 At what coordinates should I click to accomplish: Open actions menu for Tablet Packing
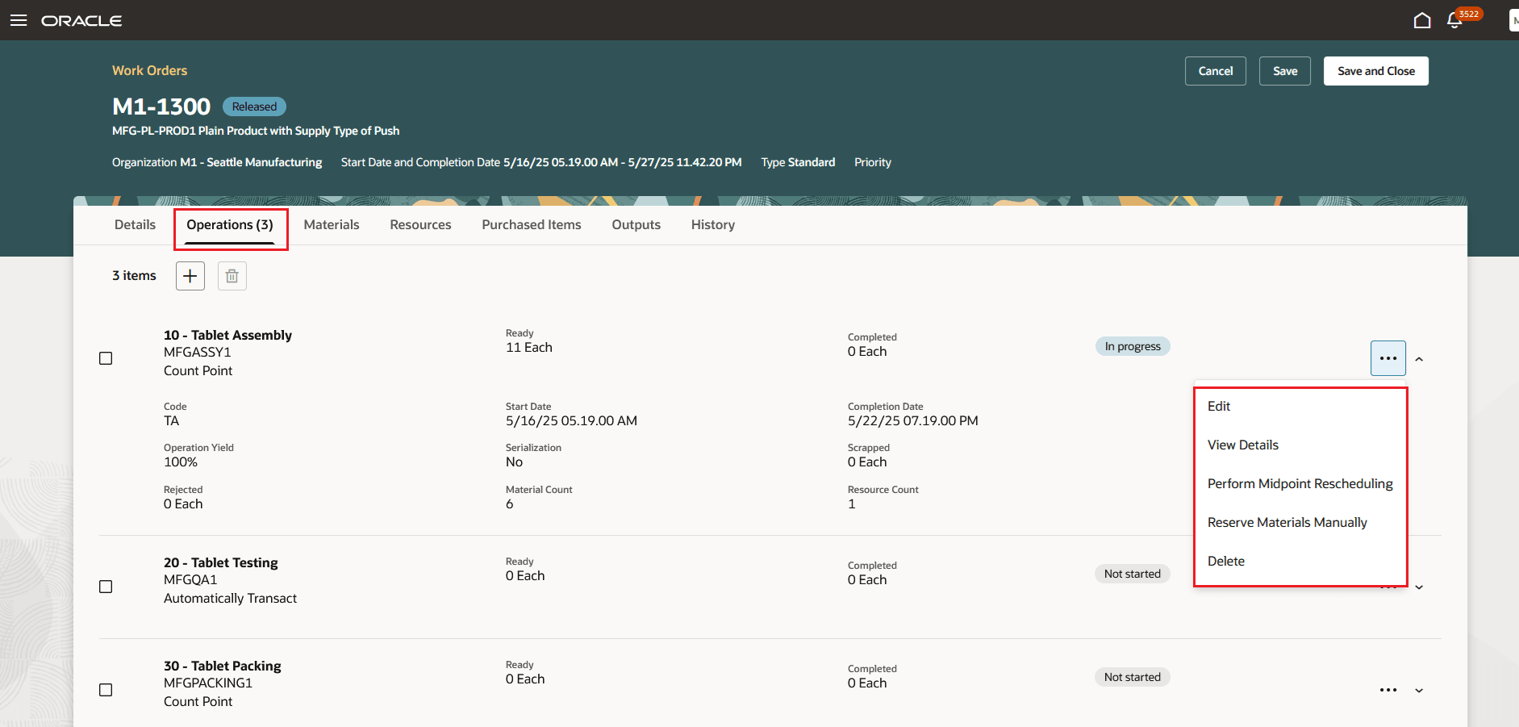pos(1388,690)
